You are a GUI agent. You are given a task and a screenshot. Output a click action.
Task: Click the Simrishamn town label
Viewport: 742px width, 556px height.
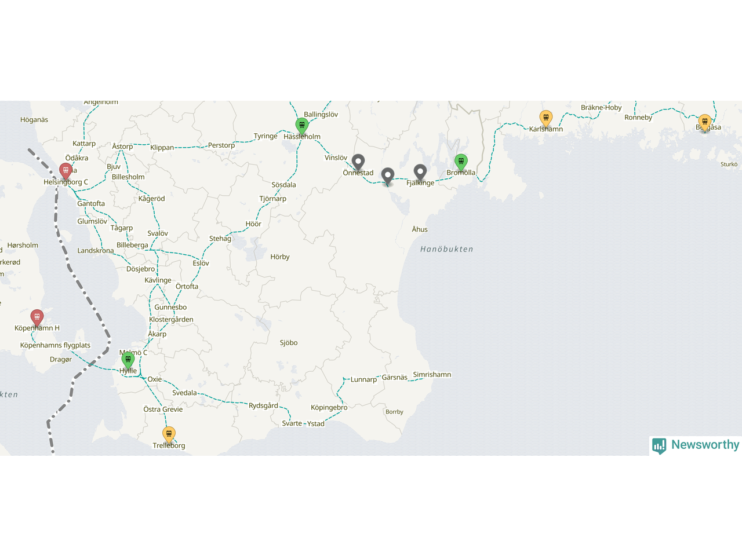432,375
